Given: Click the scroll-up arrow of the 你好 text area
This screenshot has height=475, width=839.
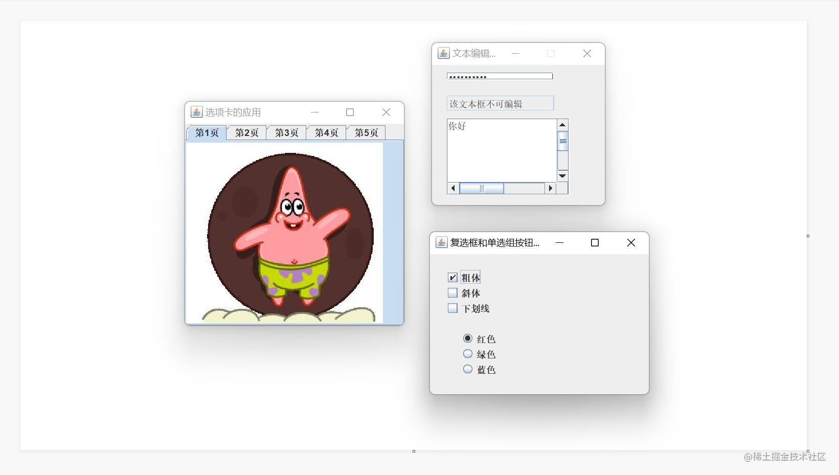Looking at the screenshot, I should tap(562, 124).
